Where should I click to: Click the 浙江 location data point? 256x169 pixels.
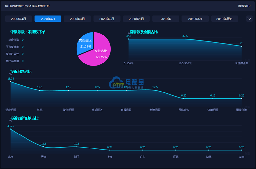[77, 147]
